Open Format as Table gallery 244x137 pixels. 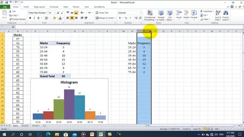(161, 16)
